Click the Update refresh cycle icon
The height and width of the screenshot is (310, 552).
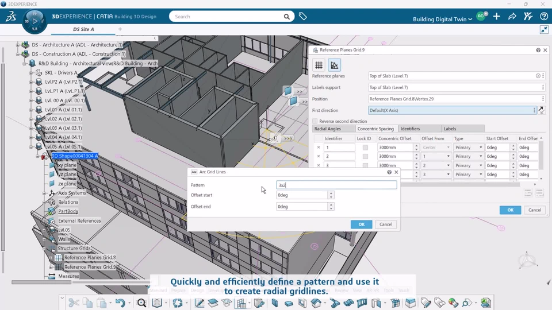(178, 303)
